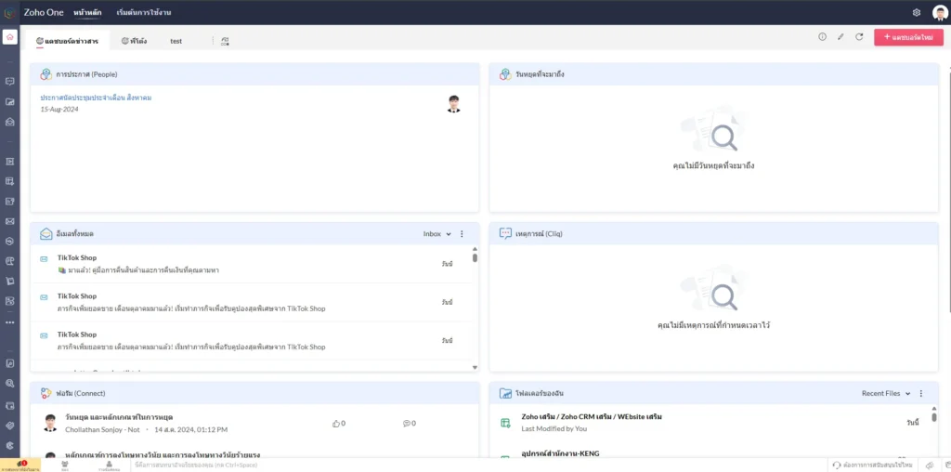The height and width of the screenshot is (472, 951).
Task: Click the refresh dashboard icon
Action: tap(859, 37)
